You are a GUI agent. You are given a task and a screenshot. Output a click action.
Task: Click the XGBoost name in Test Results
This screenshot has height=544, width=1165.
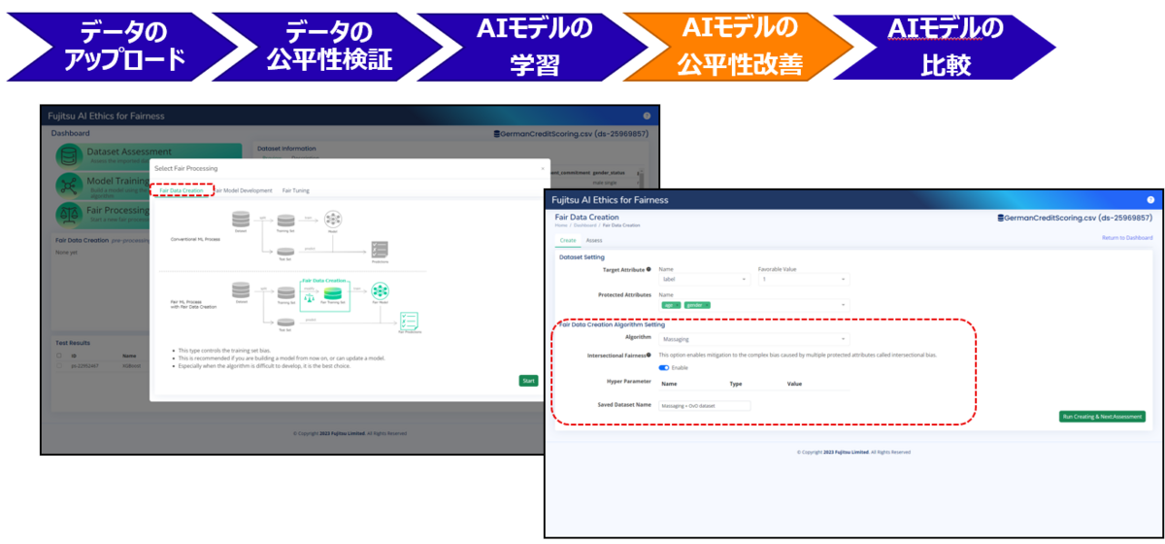[133, 365]
